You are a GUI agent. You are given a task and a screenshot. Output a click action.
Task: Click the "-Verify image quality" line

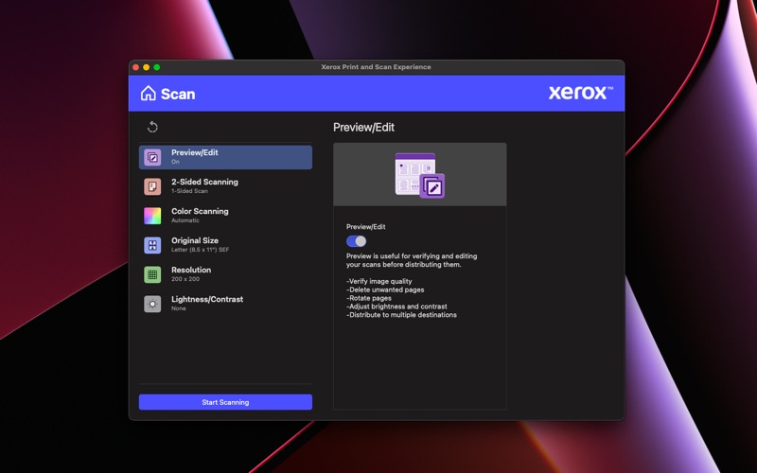point(379,281)
